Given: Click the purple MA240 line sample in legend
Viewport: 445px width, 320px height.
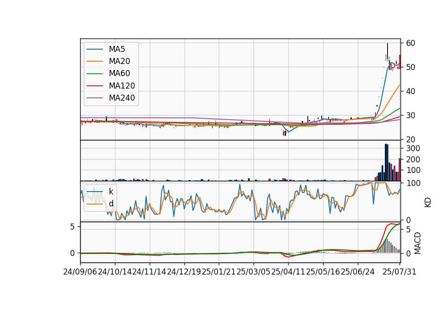Looking at the screenshot, I should [95, 98].
